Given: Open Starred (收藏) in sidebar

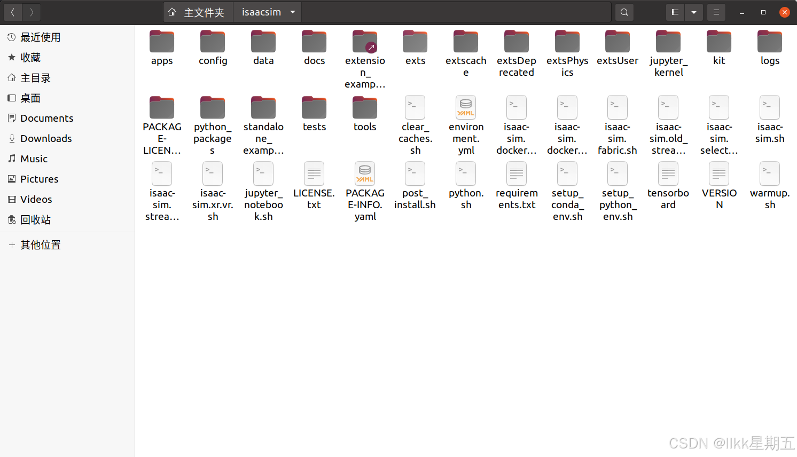Looking at the screenshot, I should click(67, 58).
